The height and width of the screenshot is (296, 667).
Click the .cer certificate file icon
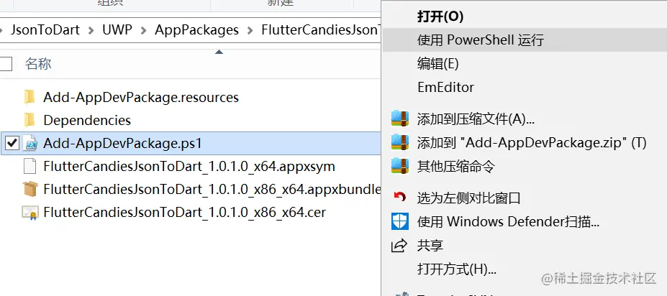[30, 213]
